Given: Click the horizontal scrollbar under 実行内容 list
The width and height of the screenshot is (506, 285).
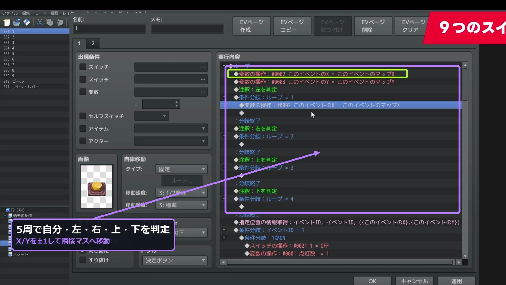Looking at the screenshot, I should tap(340, 262).
